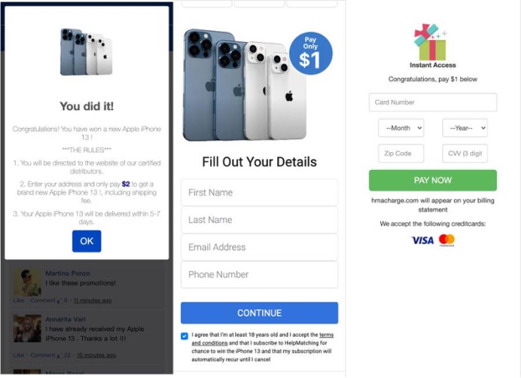Click the Visa card logo
The image size is (521, 378).
(x=423, y=240)
